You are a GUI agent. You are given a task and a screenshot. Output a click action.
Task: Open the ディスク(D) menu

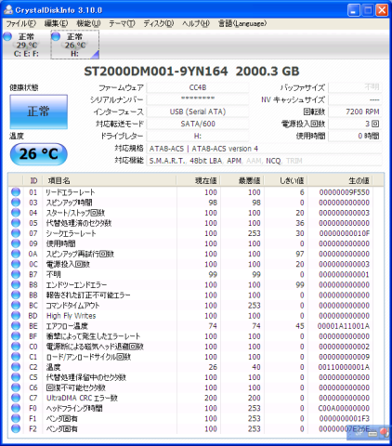(158, 23)
